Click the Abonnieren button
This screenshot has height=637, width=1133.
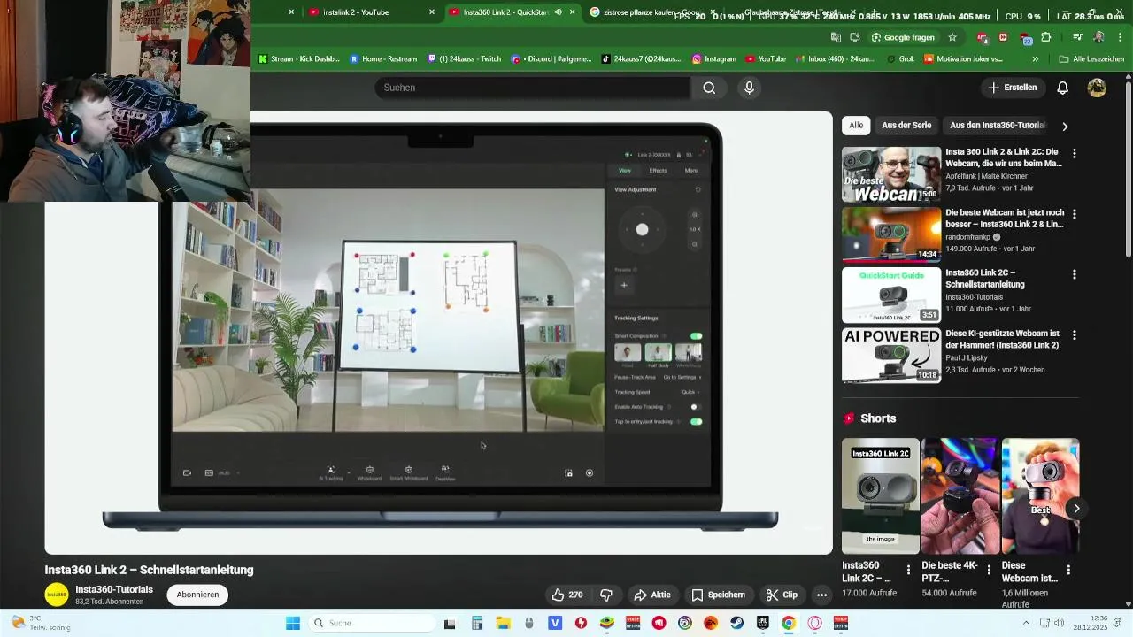pos(197,595)
